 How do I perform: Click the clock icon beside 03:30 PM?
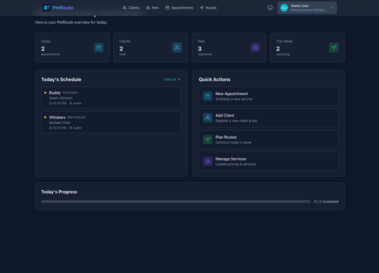click(x=50, y=128)
